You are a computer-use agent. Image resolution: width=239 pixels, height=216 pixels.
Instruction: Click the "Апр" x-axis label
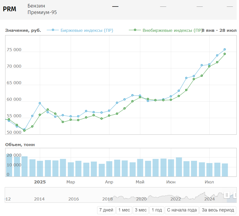pyautogui.click(x=109, y=182)
